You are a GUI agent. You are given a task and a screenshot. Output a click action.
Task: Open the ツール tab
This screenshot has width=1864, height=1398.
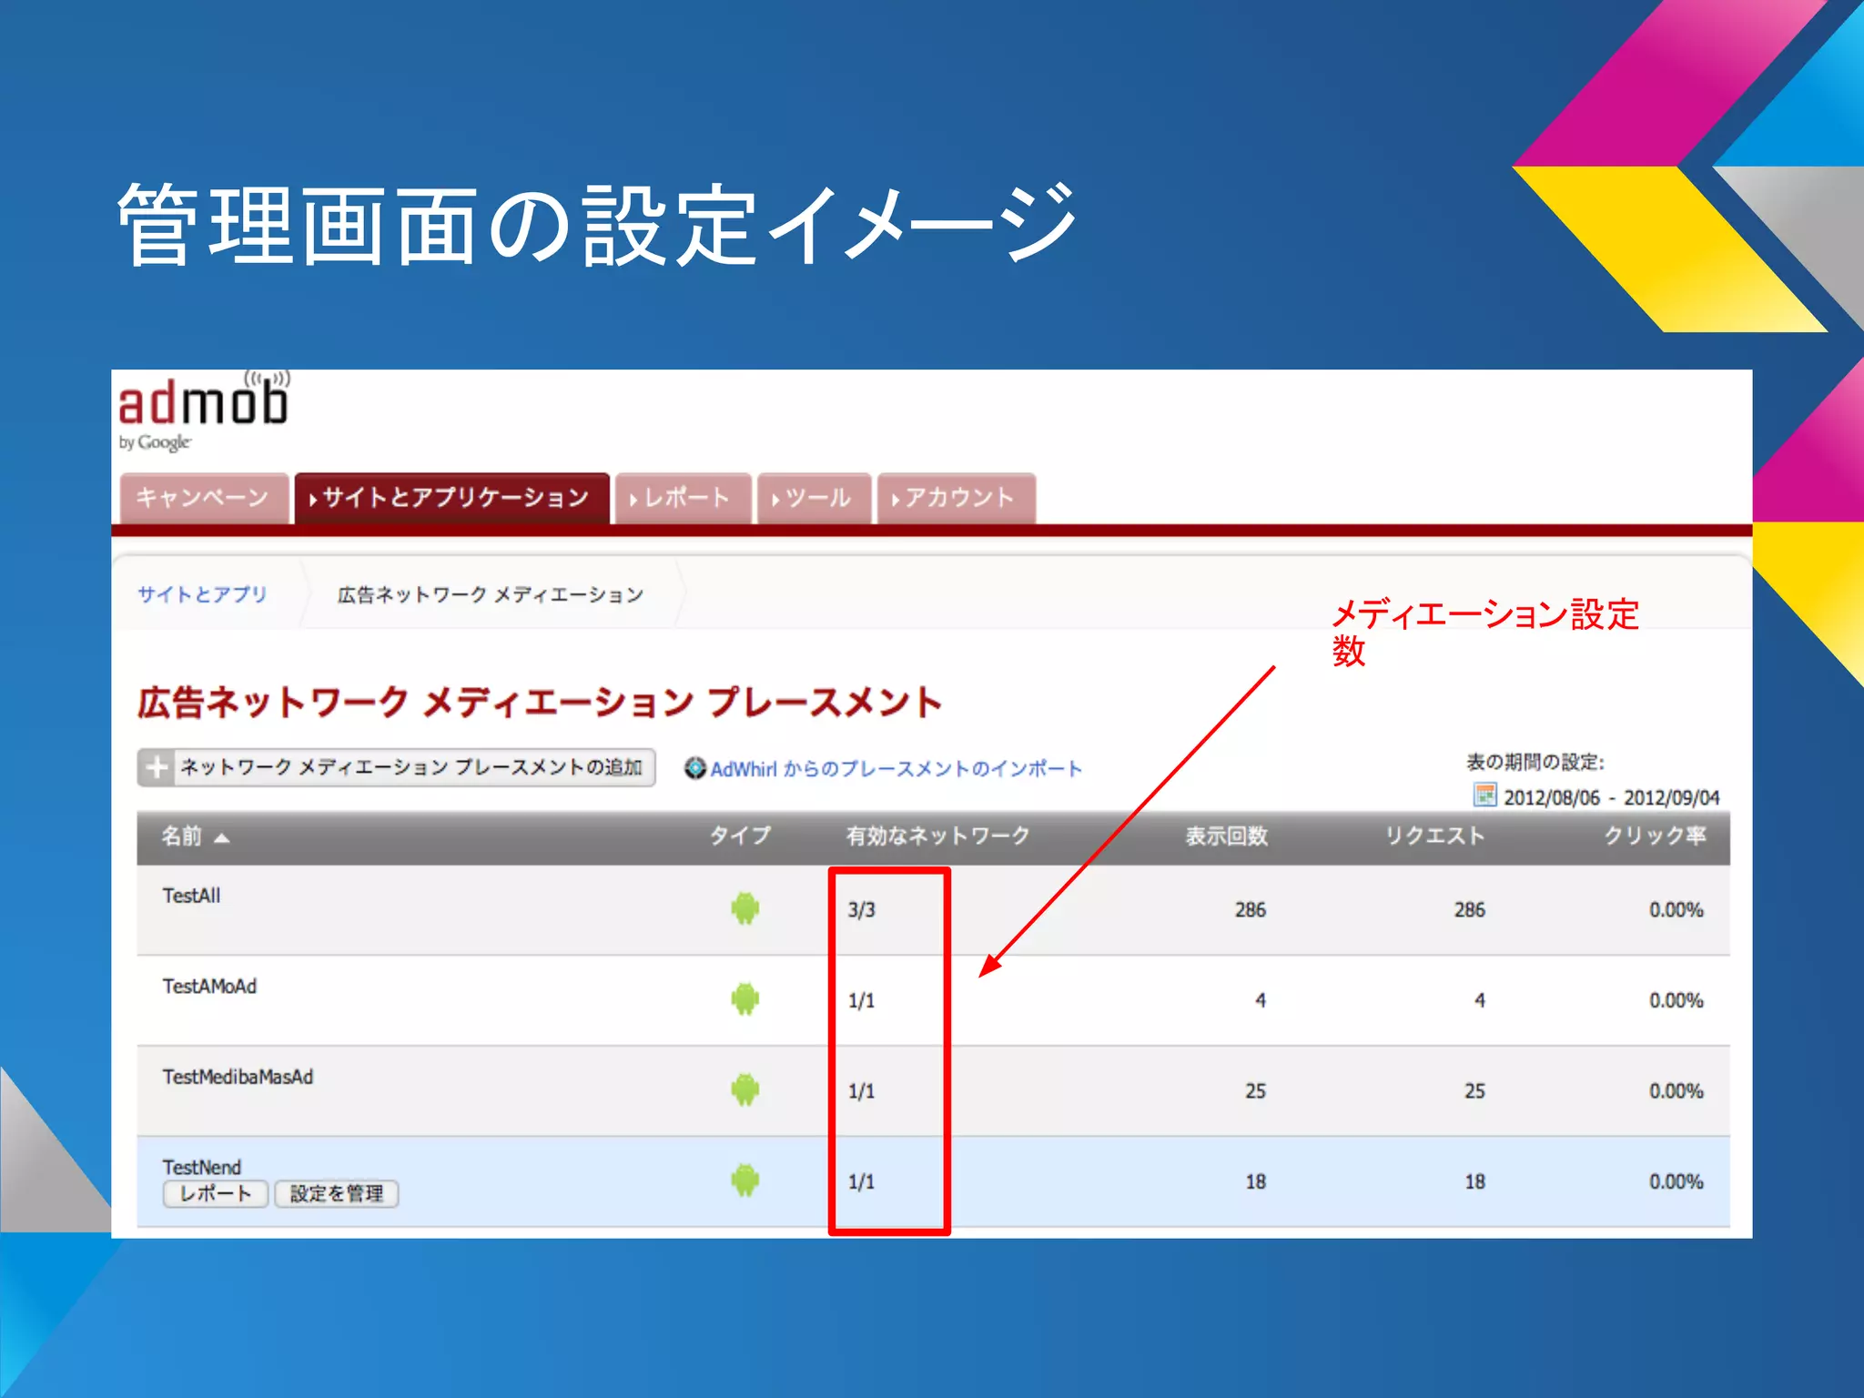(x=814, y=498)
